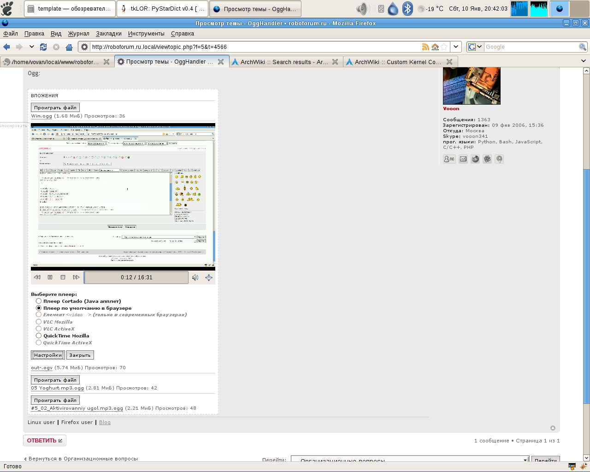The image size is (590, 472).
Task: Choose the VLC Mozilla player radio
Action: (x=39, y=322)
